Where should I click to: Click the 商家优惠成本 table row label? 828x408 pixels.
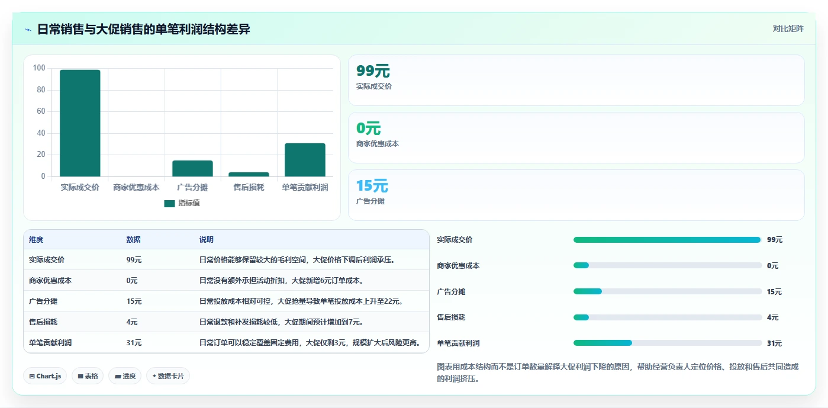[50, 280]
